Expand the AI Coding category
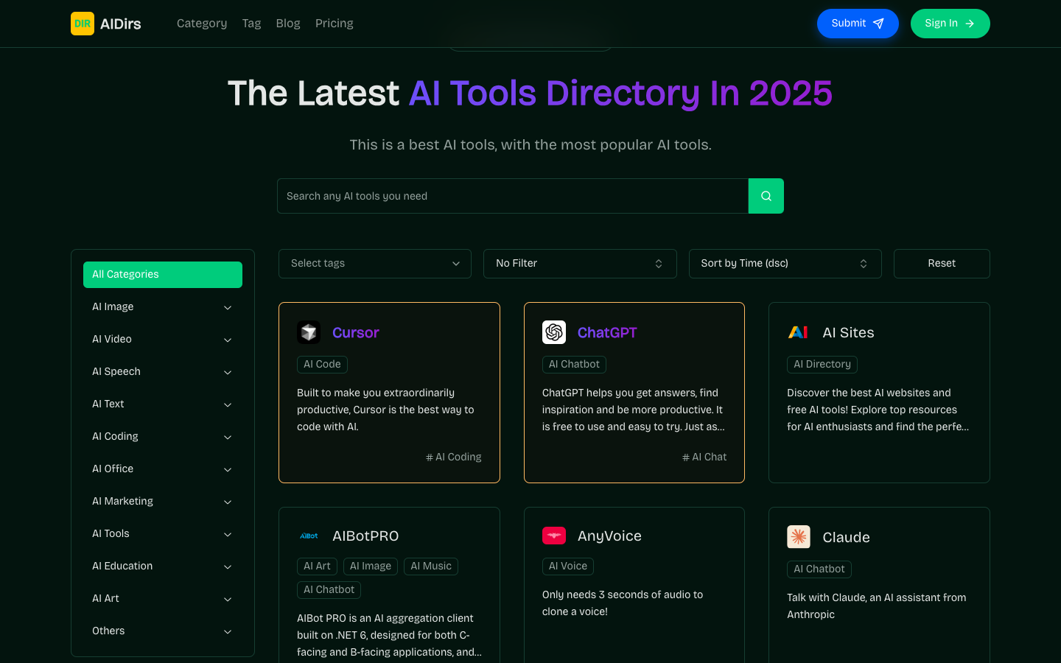The image size is (1061, 663). coord(162,436)
